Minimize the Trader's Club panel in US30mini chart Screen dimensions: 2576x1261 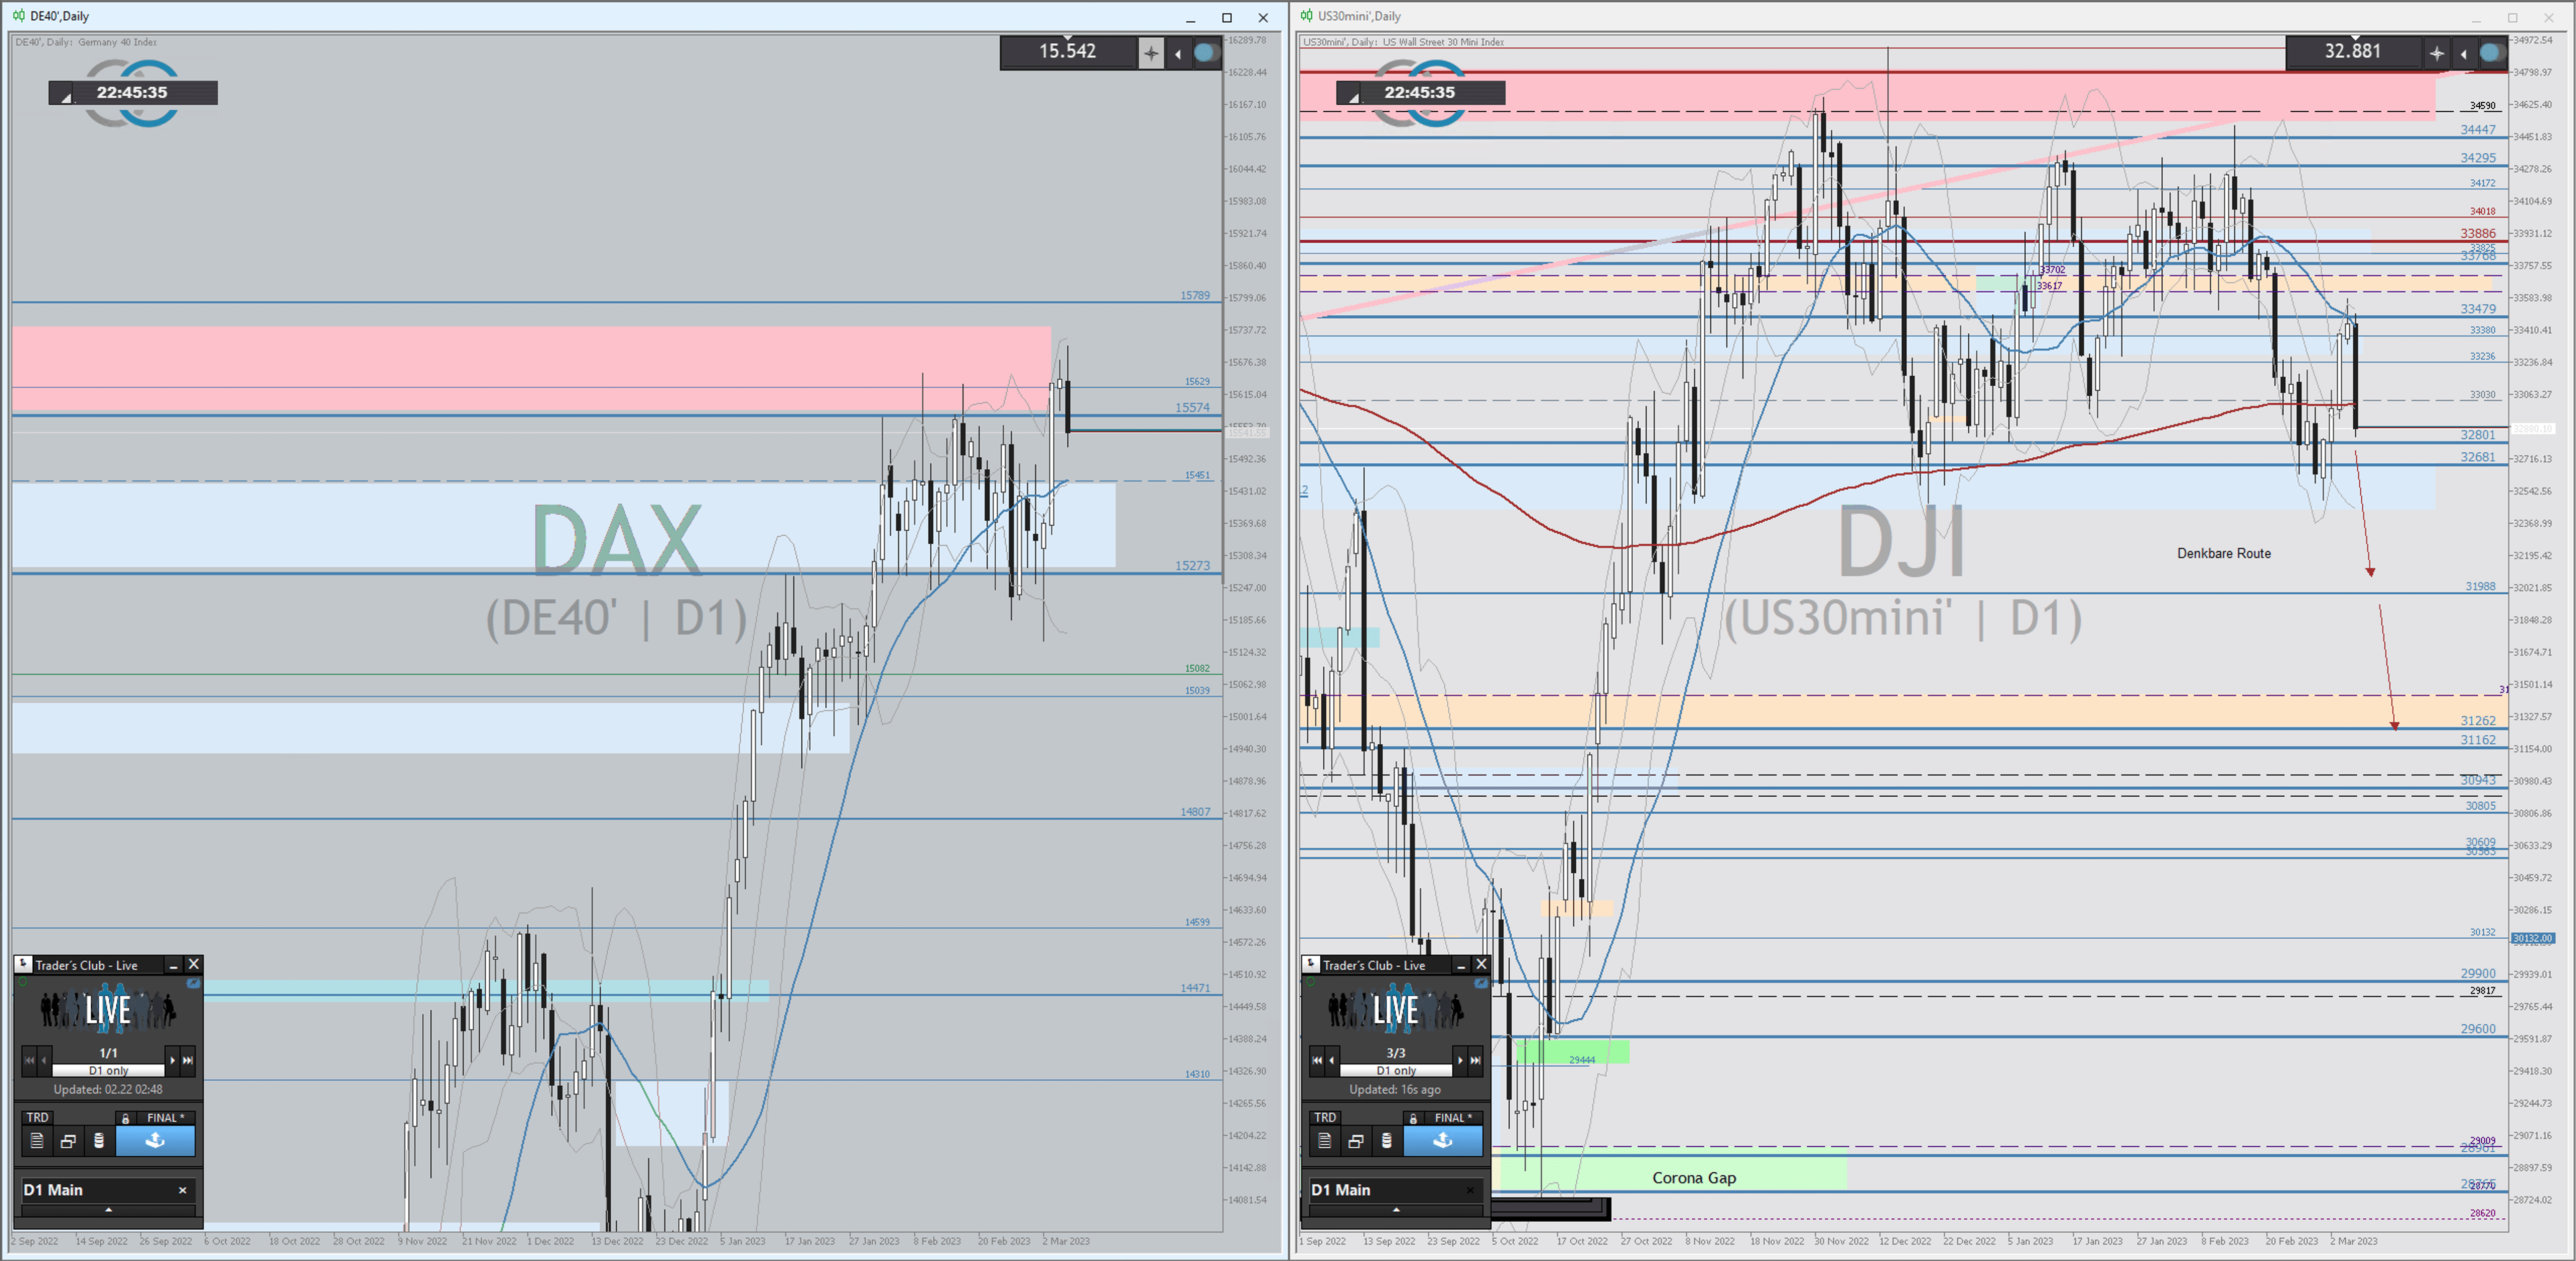[x=1461, y=965]
